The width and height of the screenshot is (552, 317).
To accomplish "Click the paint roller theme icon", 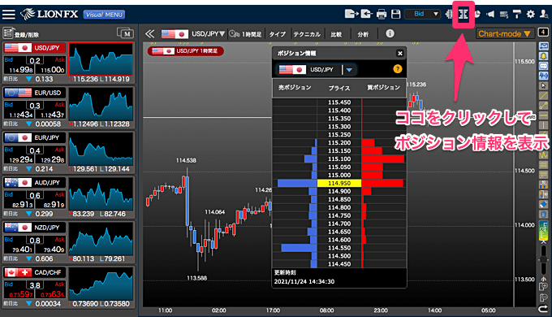I will tap(517, 14).
